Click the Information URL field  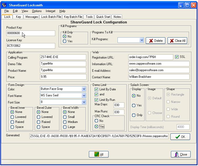159,64
